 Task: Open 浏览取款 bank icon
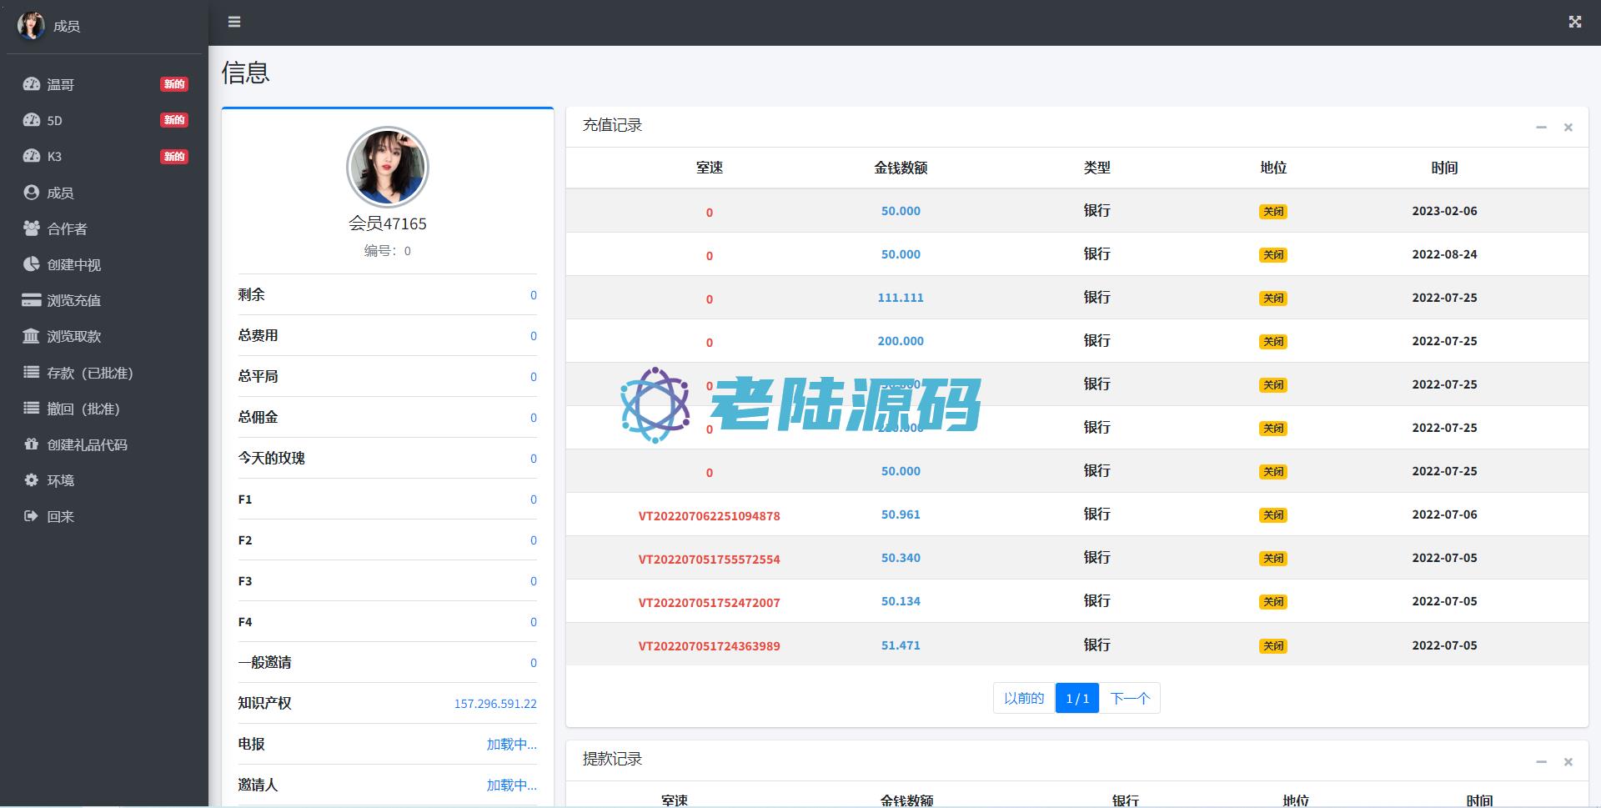pos(32,336)
